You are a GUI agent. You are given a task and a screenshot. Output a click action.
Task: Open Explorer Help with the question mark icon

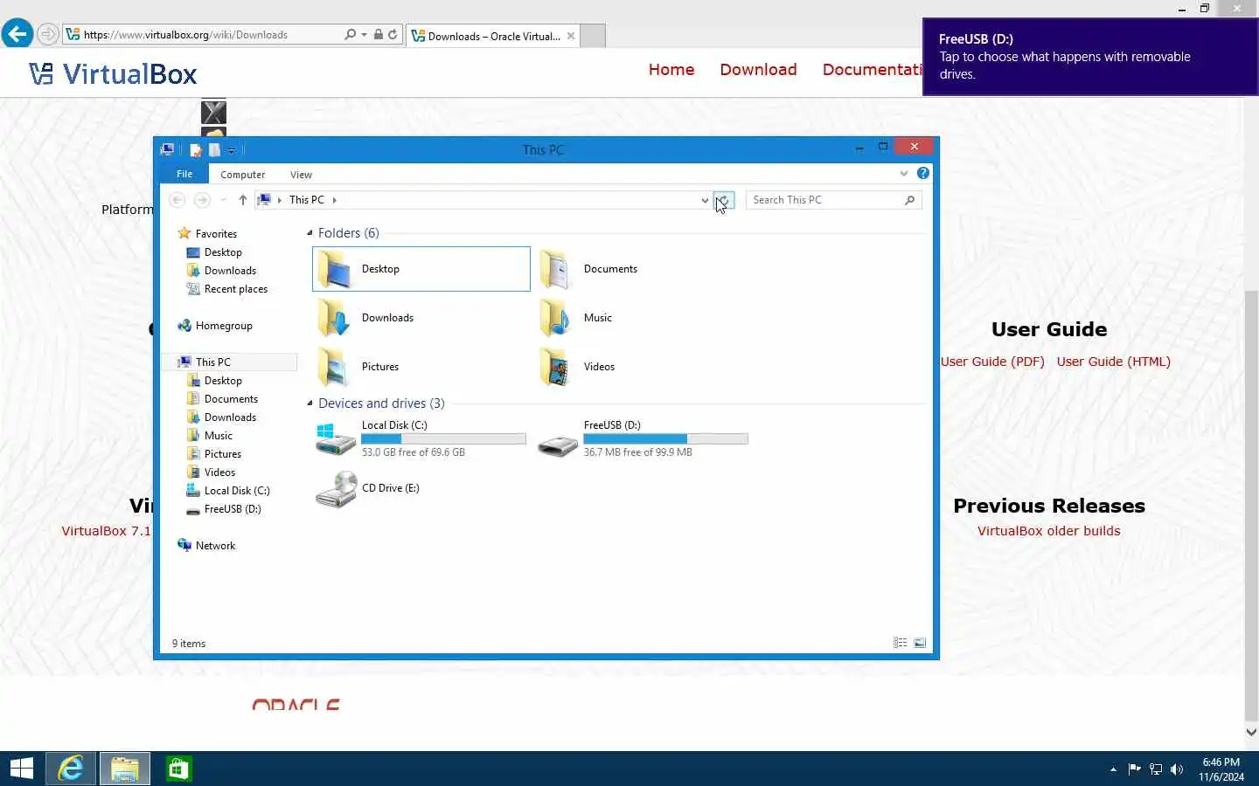922,173
